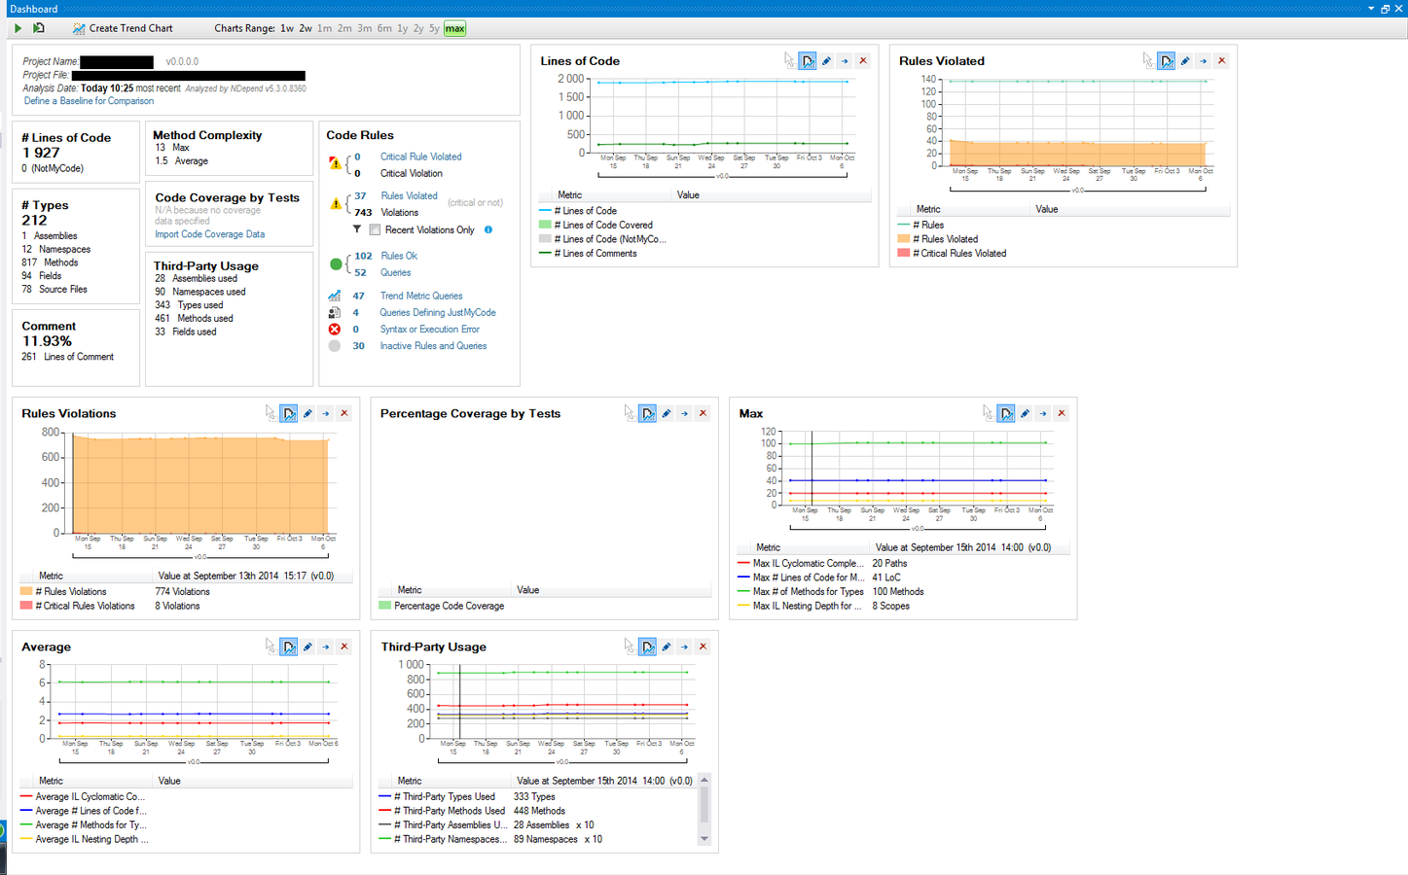Viewport: 1408px width, 875px height.
Task: Remove the Percentage Coverage by Tests chart
Action: point(704,414)
